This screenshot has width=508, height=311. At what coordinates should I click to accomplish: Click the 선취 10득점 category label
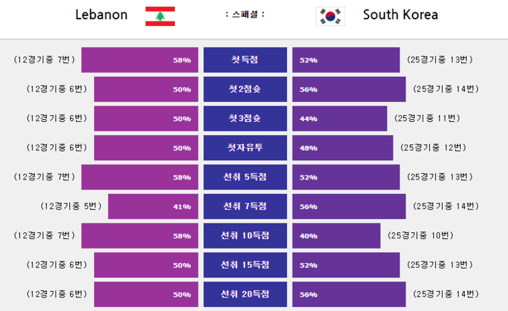(x=245, y=236)
